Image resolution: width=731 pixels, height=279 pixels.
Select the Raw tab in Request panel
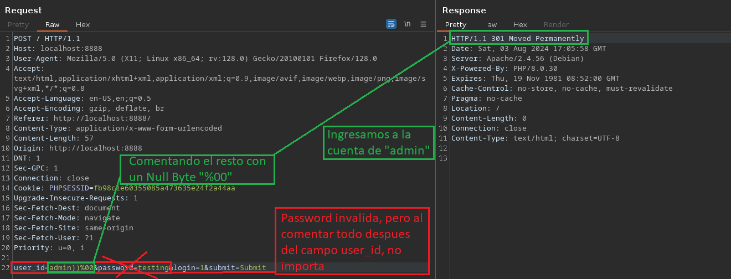[52, 25]
